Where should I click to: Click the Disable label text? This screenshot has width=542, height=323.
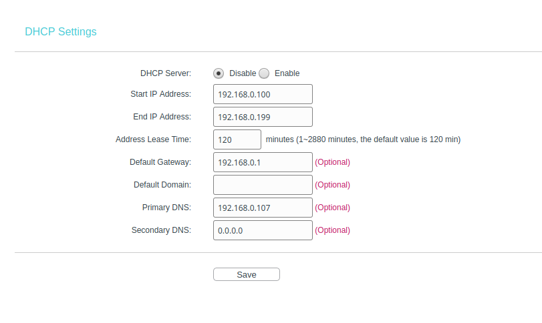pyautogui.click(x=243, y=73)
